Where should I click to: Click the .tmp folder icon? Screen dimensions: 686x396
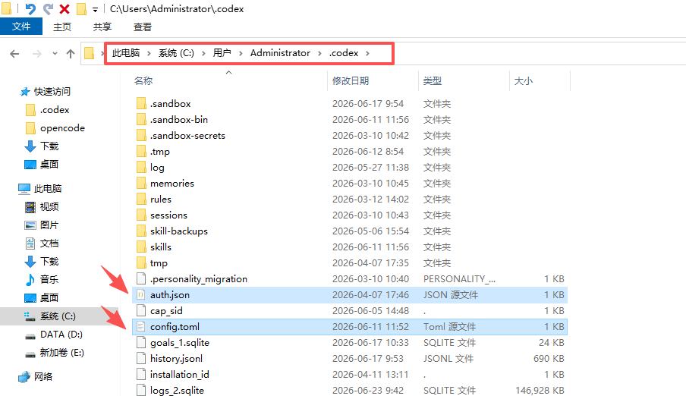141,152
